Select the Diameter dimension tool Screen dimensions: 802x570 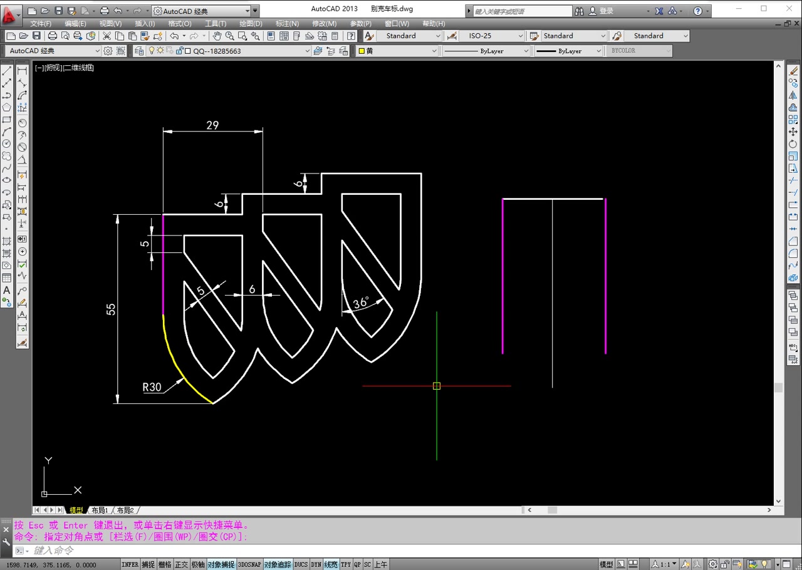coord(22,147)
